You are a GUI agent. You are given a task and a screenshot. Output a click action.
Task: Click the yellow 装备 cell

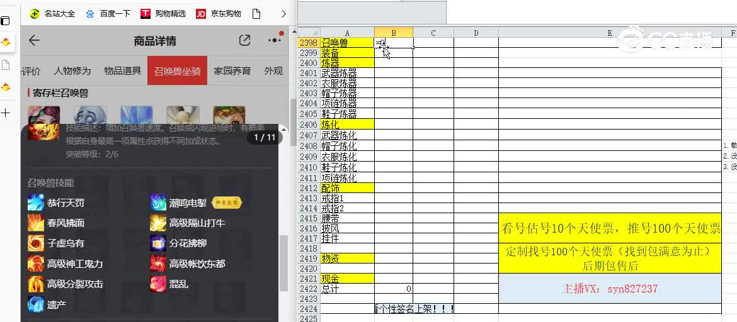pos(347,53)
